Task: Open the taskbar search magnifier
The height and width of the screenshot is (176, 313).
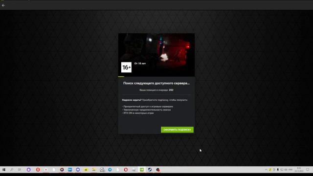Action: pos(12,170)
